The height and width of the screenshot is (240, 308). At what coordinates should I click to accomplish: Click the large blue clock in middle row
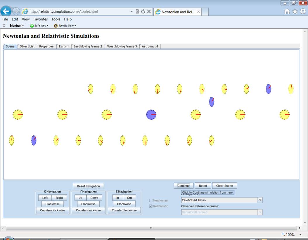(x=151, y=115)
